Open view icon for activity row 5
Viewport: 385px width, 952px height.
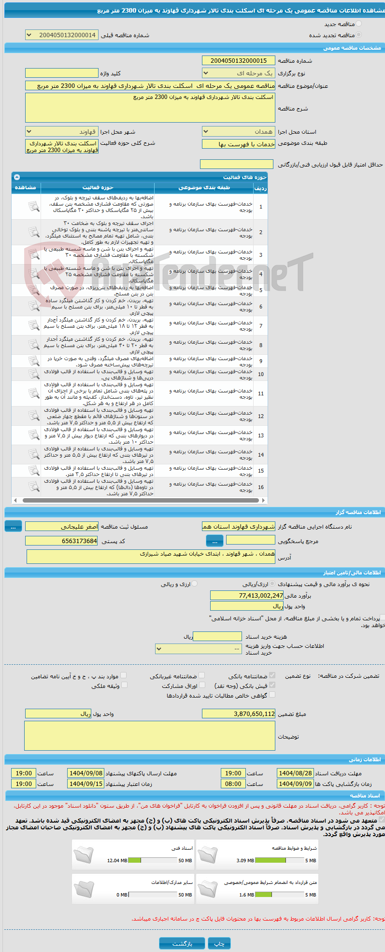(x=34, y=290)
